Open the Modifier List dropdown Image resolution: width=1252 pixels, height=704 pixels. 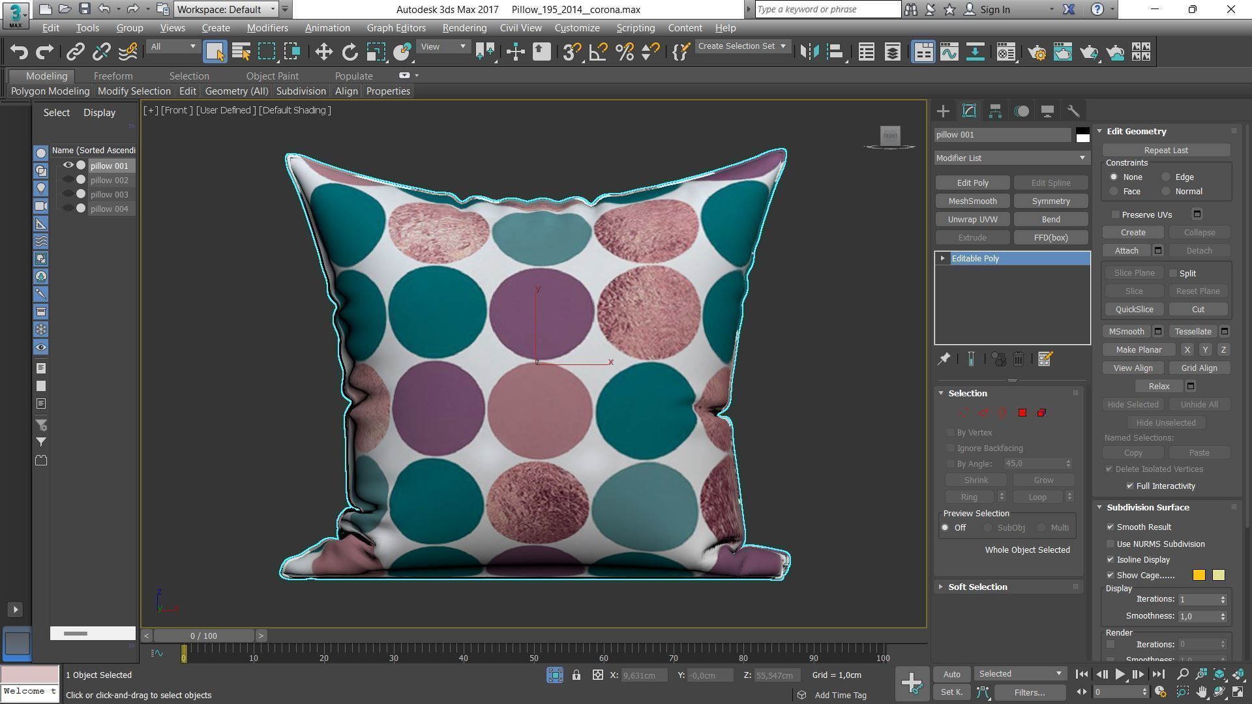pyautogui.click(x=1011, y=158)
